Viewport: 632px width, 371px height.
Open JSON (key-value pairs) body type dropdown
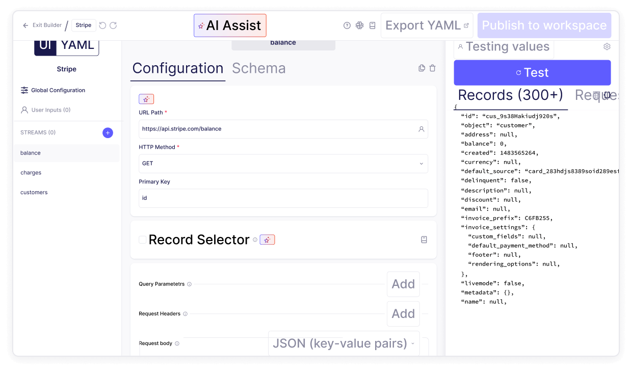(x=344, y=343)
